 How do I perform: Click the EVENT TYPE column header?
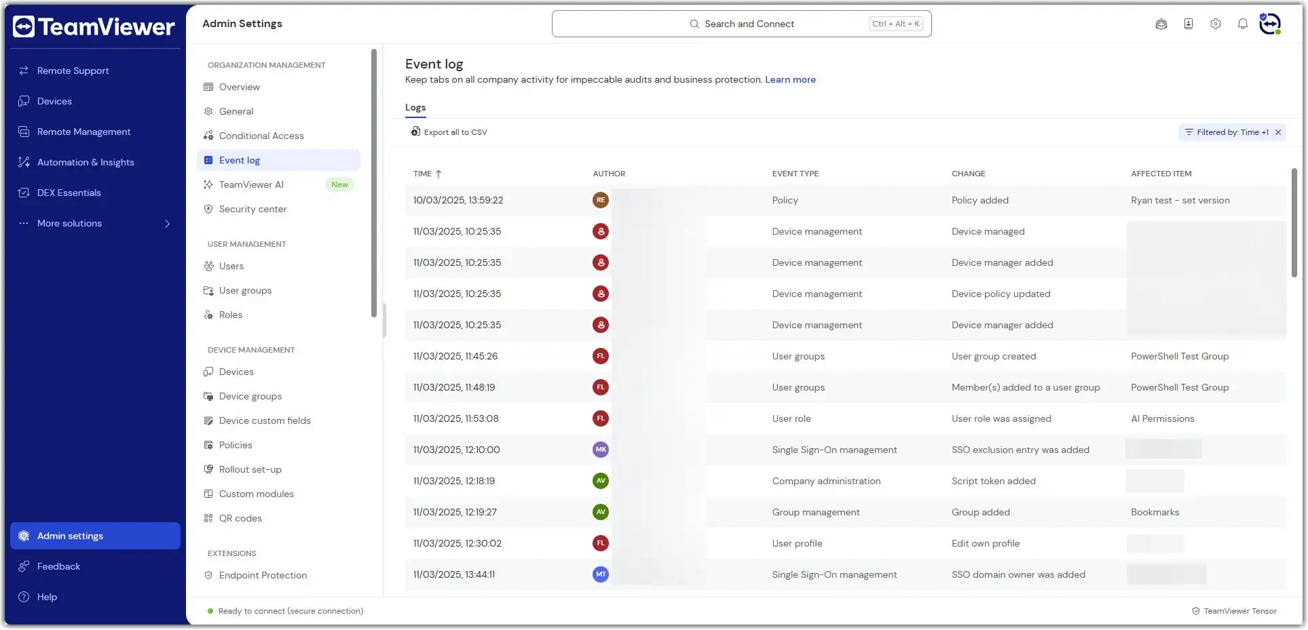point(795,174)
